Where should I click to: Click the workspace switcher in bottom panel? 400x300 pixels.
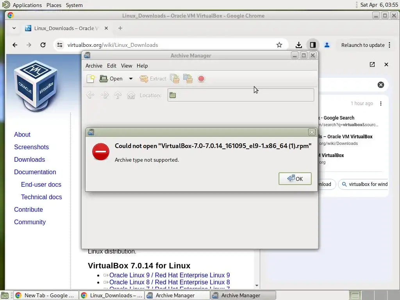pos(374,295)
